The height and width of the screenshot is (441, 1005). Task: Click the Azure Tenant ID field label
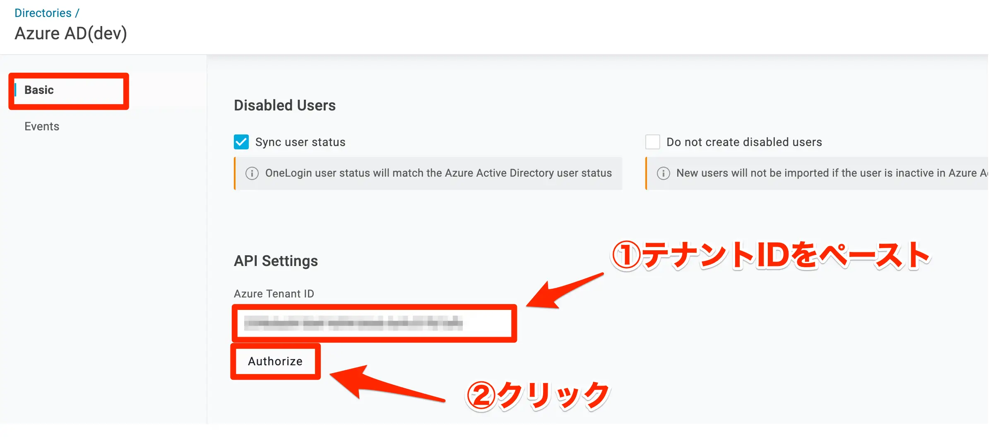[274, 294]
